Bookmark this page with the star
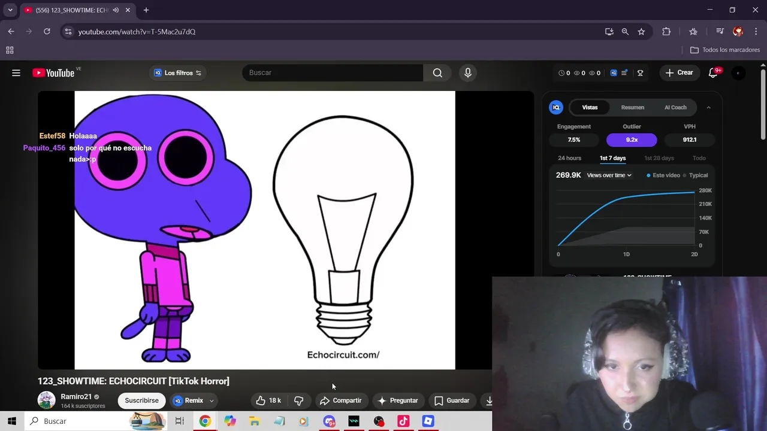The width and height of the screenshot is (767, 431). [x=641, y=32]
